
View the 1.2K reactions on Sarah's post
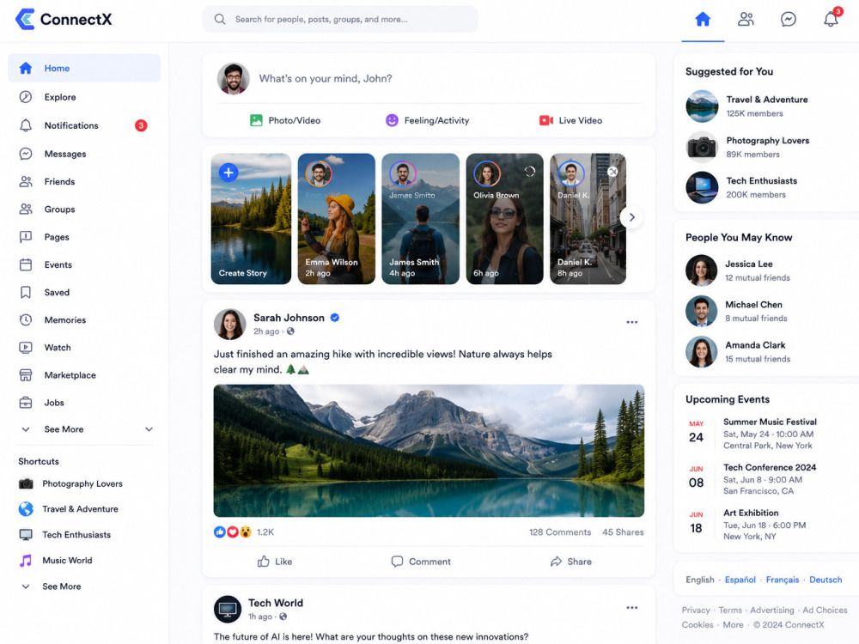[244, 532]
